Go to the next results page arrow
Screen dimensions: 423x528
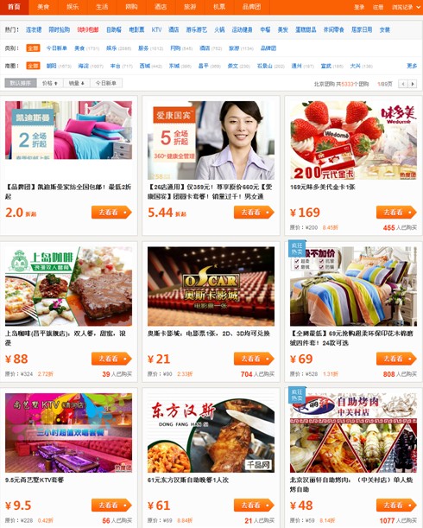click(413, 84)
